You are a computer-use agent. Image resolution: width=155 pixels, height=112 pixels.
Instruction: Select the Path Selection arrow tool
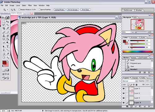tap(4, 47)
